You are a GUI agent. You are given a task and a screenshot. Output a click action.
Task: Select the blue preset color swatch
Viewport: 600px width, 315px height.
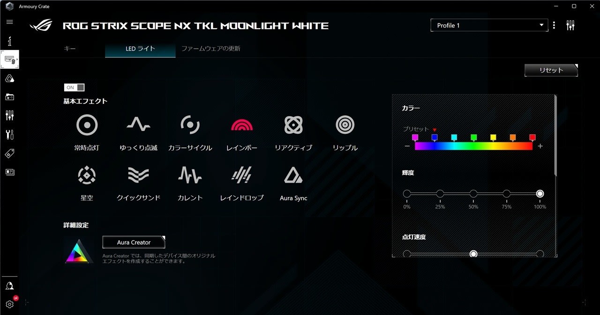point(435,137)
